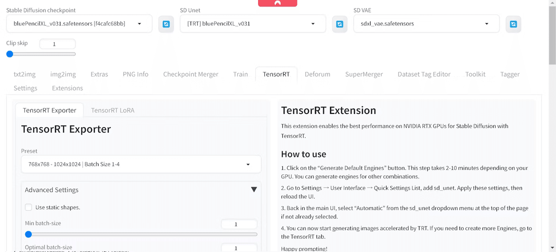The height and width of the screenshot is (252, 556).
Task: Open the Checkpoint Merger tab
Action: click(x=191, y=74)
